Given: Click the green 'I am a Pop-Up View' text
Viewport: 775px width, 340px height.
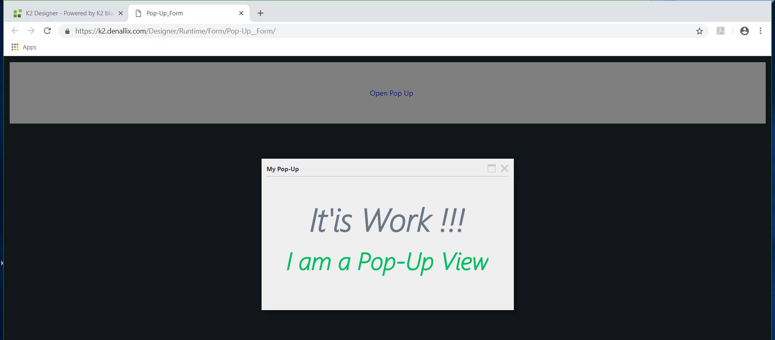Looking at the screenshot, I should [387, 262].
